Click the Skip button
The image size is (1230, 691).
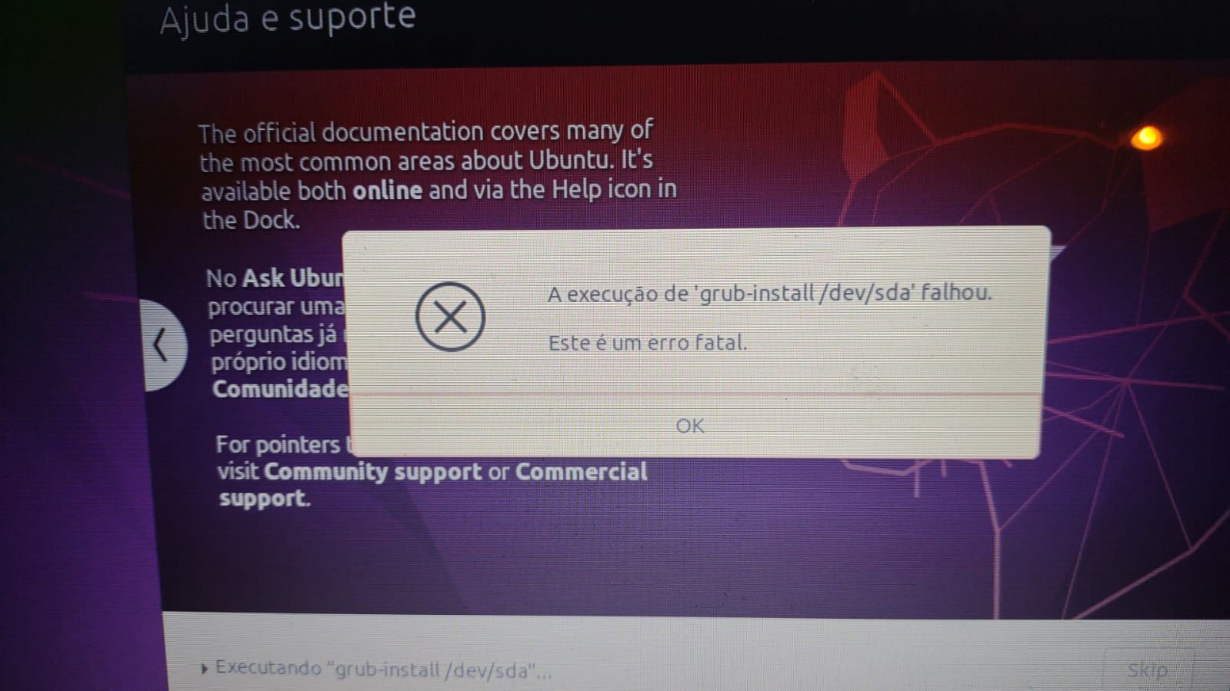pos(1148,669)
